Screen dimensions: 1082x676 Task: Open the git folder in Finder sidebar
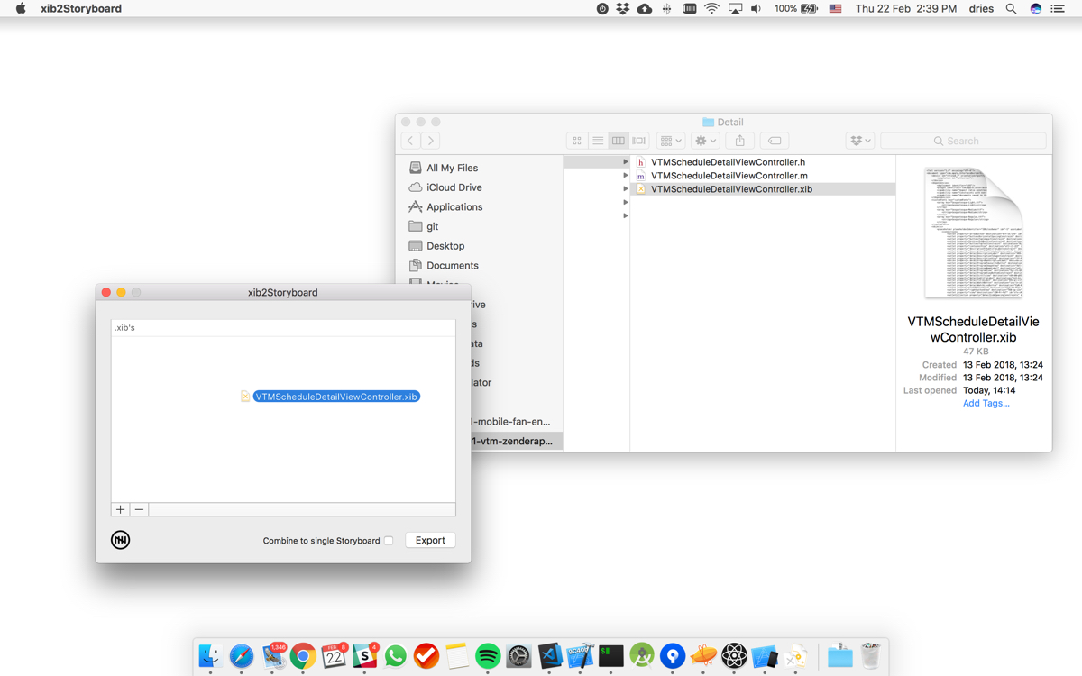424,226
